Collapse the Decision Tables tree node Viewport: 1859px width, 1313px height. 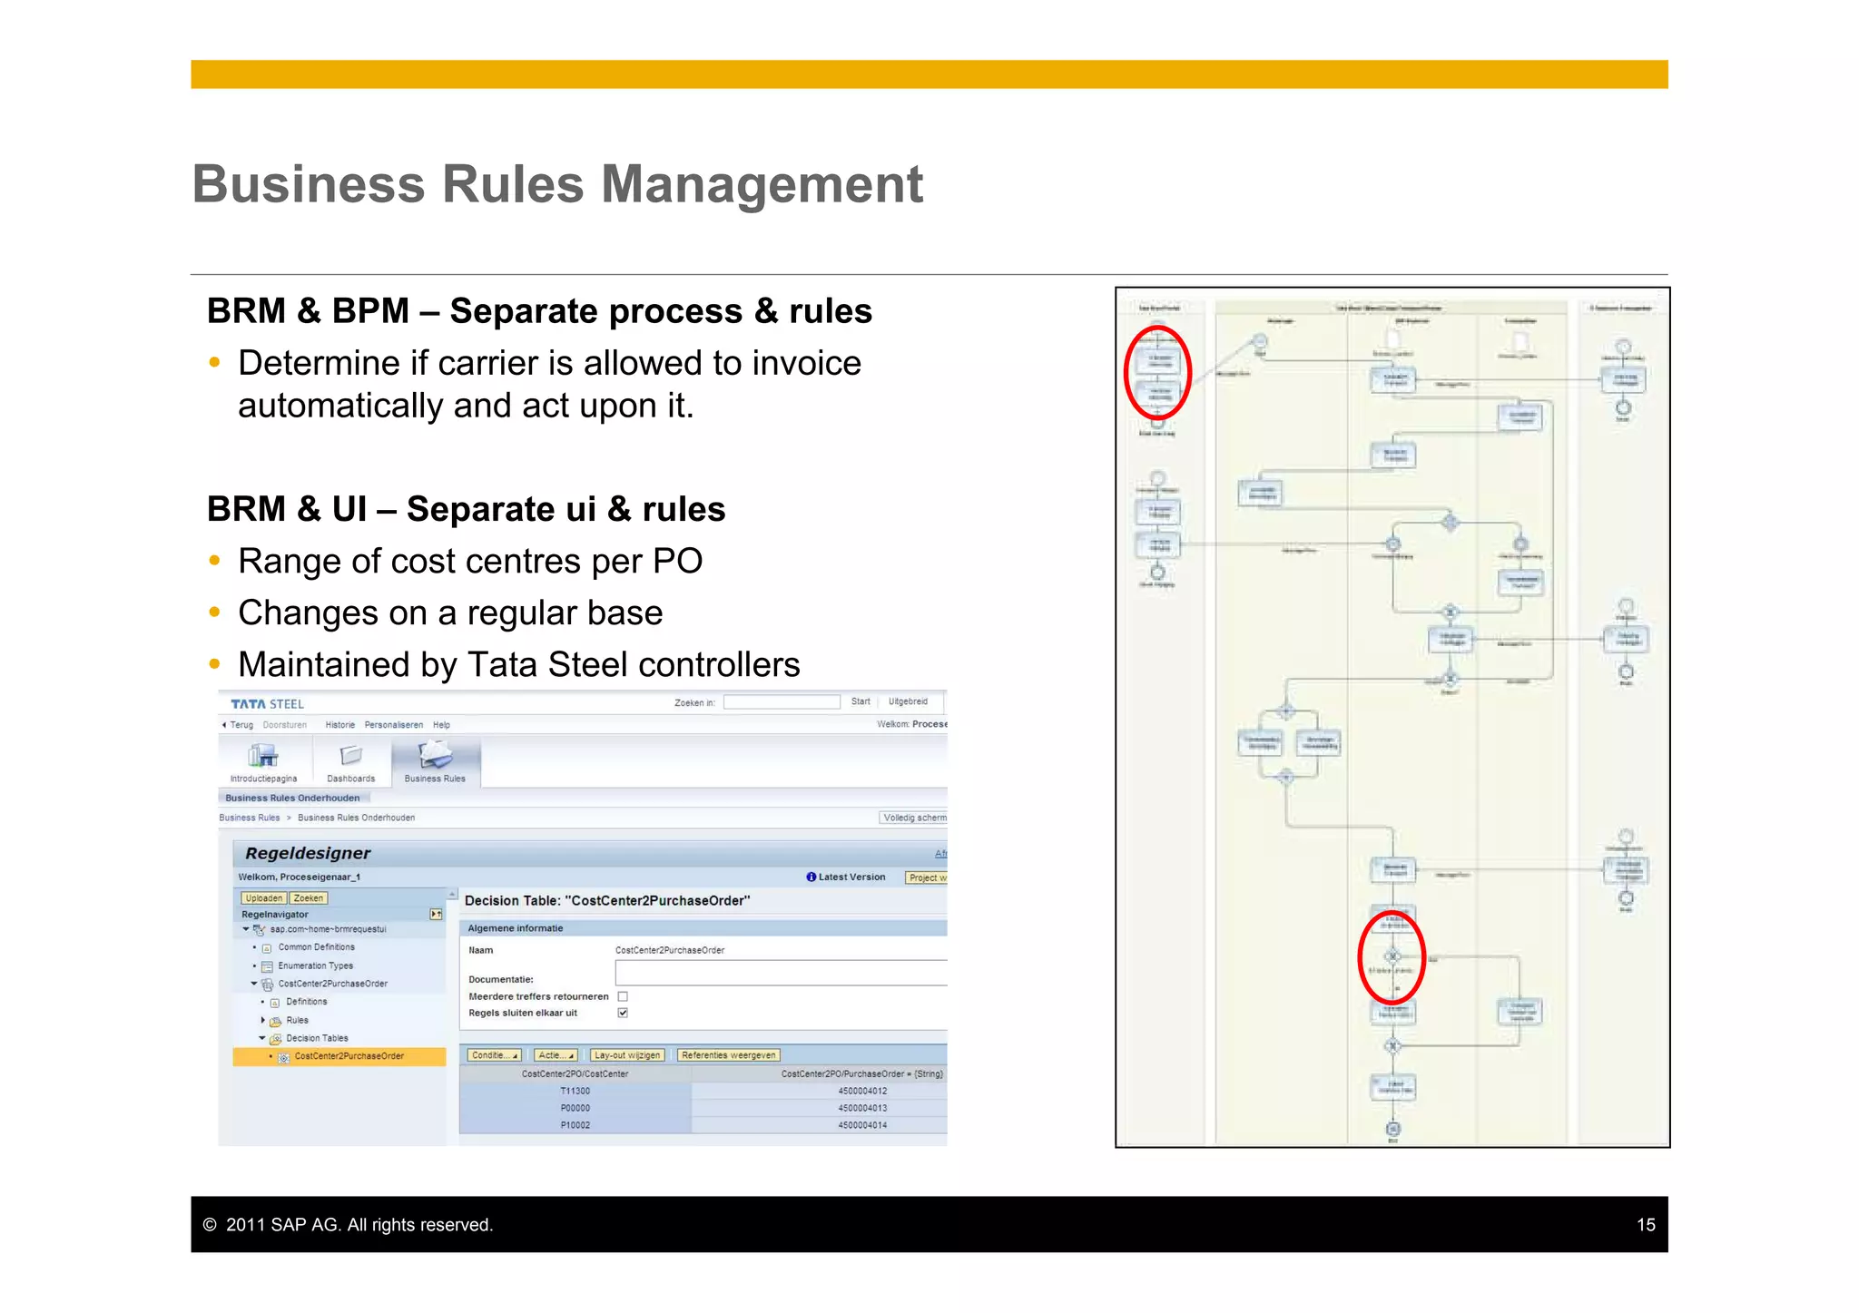[262, 1038]
